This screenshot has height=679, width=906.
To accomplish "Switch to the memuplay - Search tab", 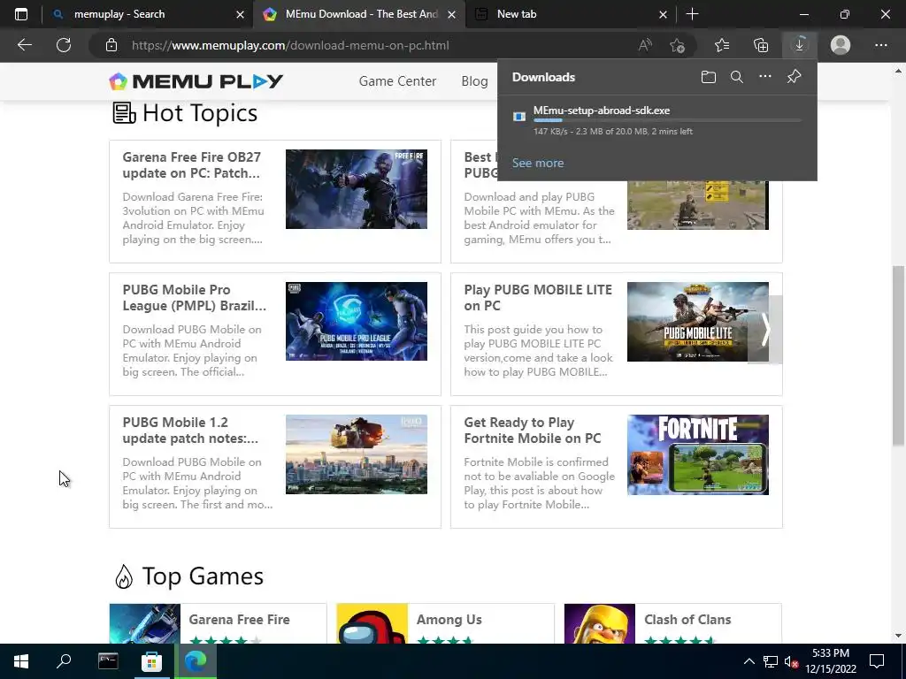I will 148,14.
